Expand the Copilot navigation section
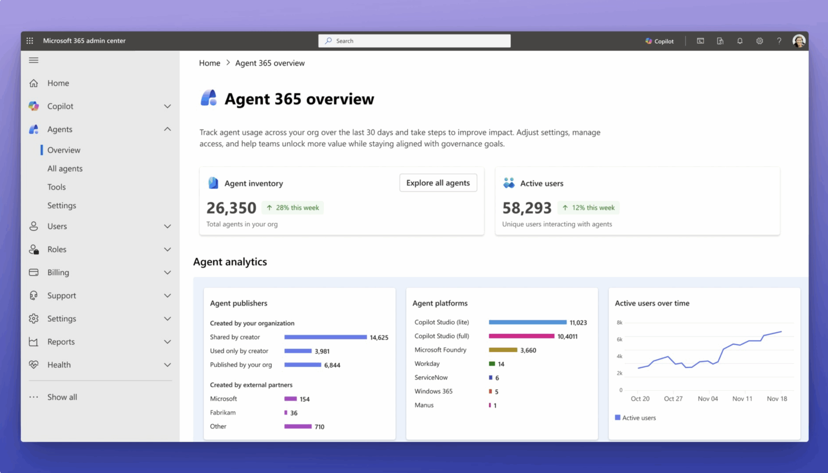 pyautogui.click(x=167, y=106)
